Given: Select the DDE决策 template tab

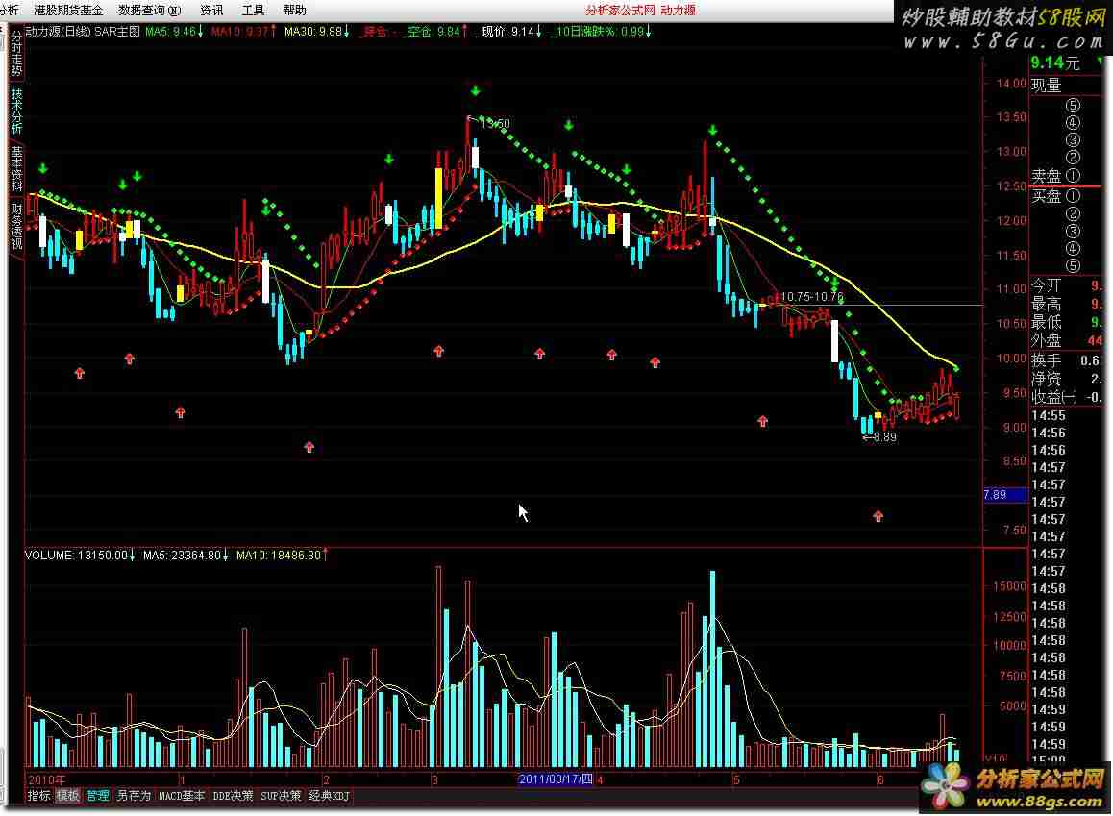Looking at the screenshot, I should (x=233, y=796).
